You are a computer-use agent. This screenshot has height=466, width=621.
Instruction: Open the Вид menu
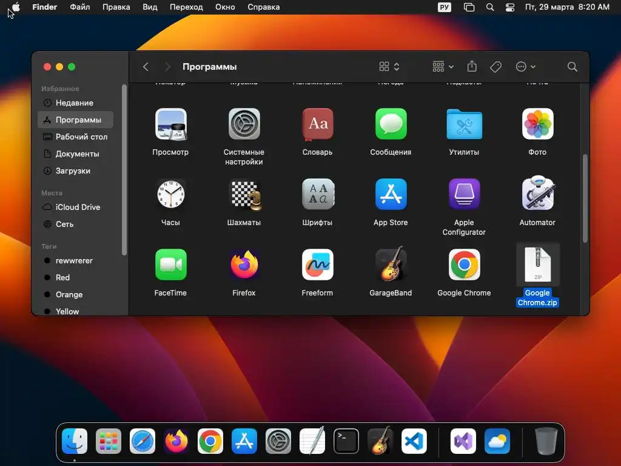point(150,7)
